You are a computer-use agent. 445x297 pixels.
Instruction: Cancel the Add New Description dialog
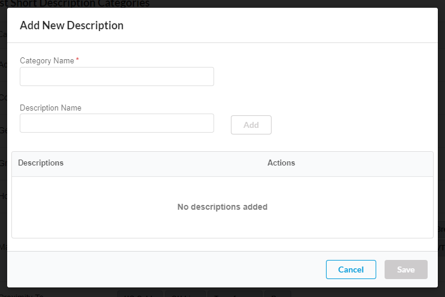click(350, 270)
